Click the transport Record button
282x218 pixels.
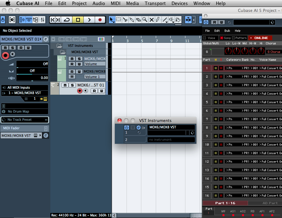tap(100, 20)
